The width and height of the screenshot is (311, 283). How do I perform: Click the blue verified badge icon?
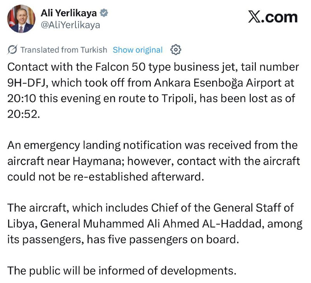104,13
